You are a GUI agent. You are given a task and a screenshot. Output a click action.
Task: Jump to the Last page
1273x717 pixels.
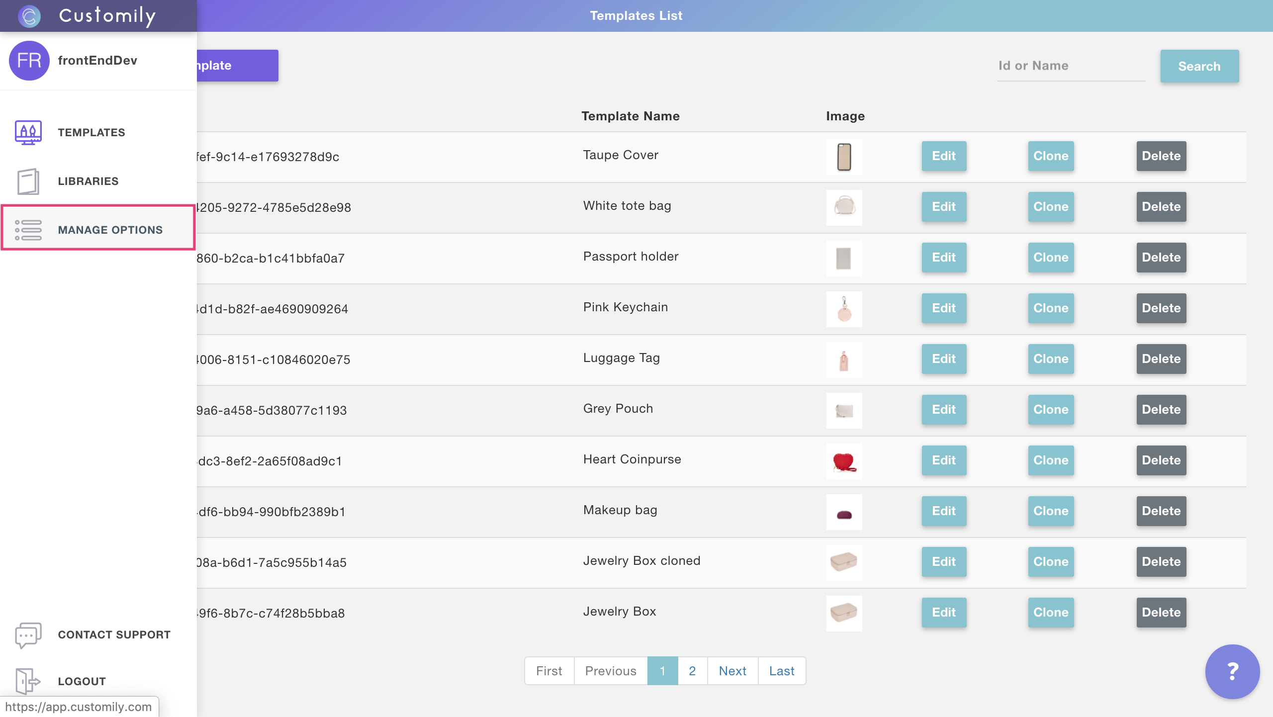pyautogui.click(x=781, y=671)
